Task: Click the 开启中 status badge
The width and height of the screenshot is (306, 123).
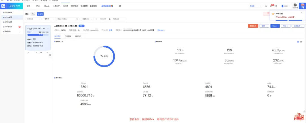Action: (x=82, y=26)
